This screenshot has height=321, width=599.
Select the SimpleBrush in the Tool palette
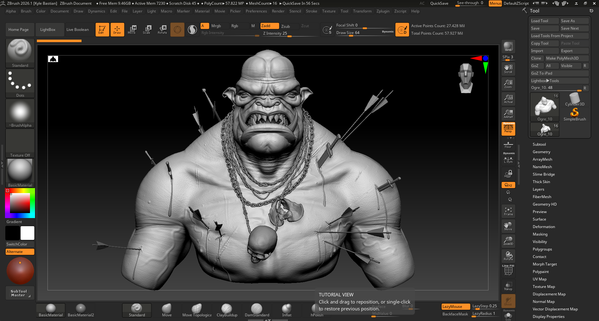574,114
